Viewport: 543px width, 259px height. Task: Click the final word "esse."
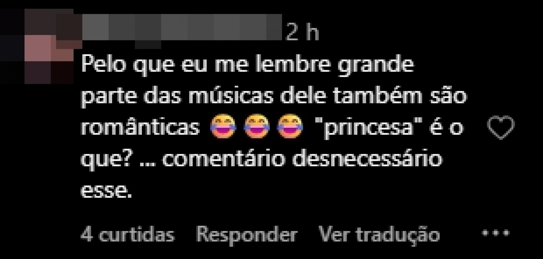point(106,191)
